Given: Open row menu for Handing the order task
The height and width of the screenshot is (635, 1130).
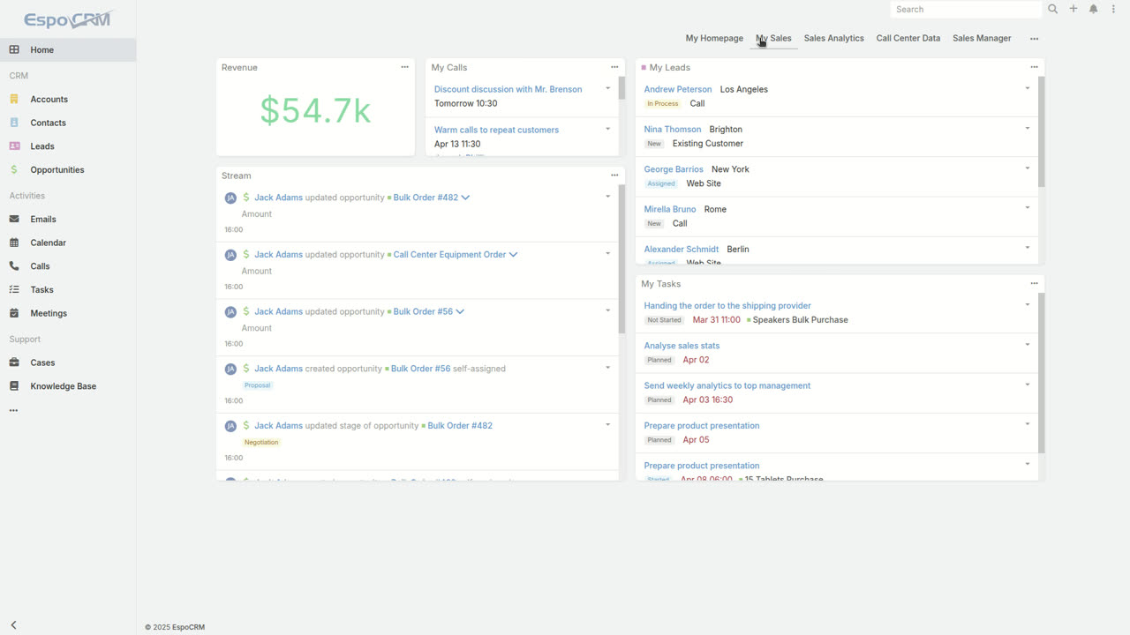Looking at the screenshot, I should point(1027,304).
